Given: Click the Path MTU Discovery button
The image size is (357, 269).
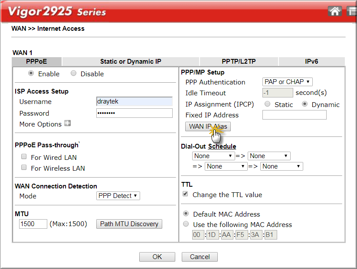Looking at the screenshot, I should (129, 224).
